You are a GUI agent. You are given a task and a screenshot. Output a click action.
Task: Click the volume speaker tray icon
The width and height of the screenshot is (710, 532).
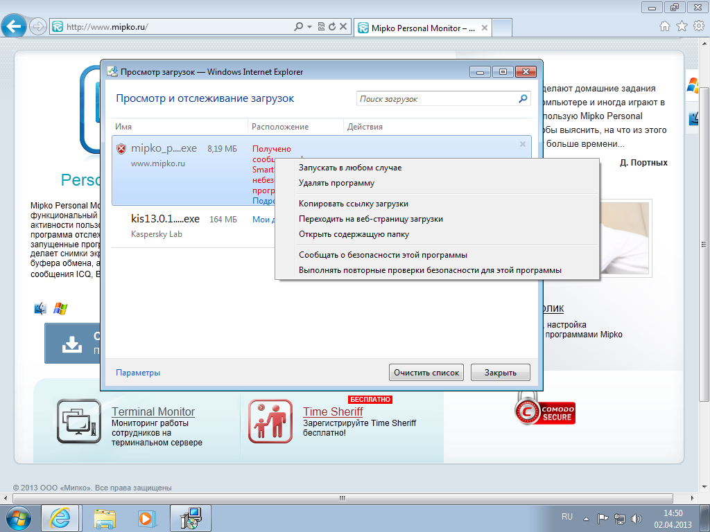637,518
